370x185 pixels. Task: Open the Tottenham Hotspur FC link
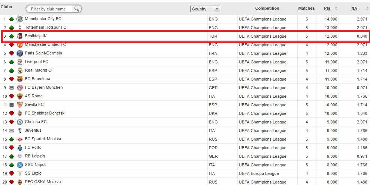[x=45, y=27]
